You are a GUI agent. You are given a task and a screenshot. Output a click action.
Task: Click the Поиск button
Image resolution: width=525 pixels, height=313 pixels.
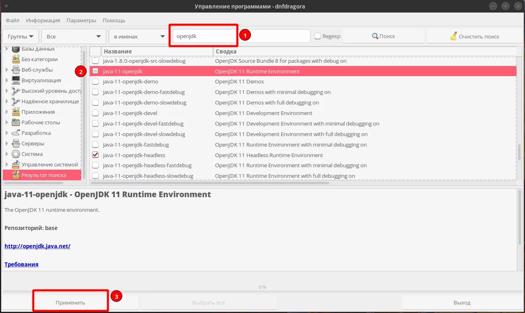point(383,36)
